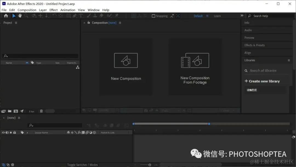The height and width of the screenshot is (167, 296).
Task: Adjust the timeline zoom slider knob
Action: coord(150,165)
